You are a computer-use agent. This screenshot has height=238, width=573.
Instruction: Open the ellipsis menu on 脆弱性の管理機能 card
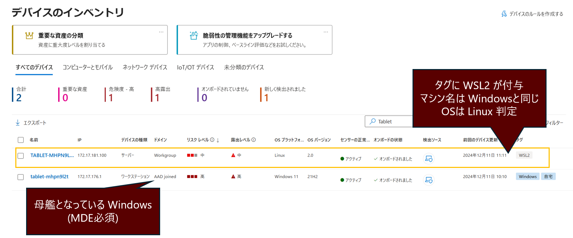click(x=326, y=32)
